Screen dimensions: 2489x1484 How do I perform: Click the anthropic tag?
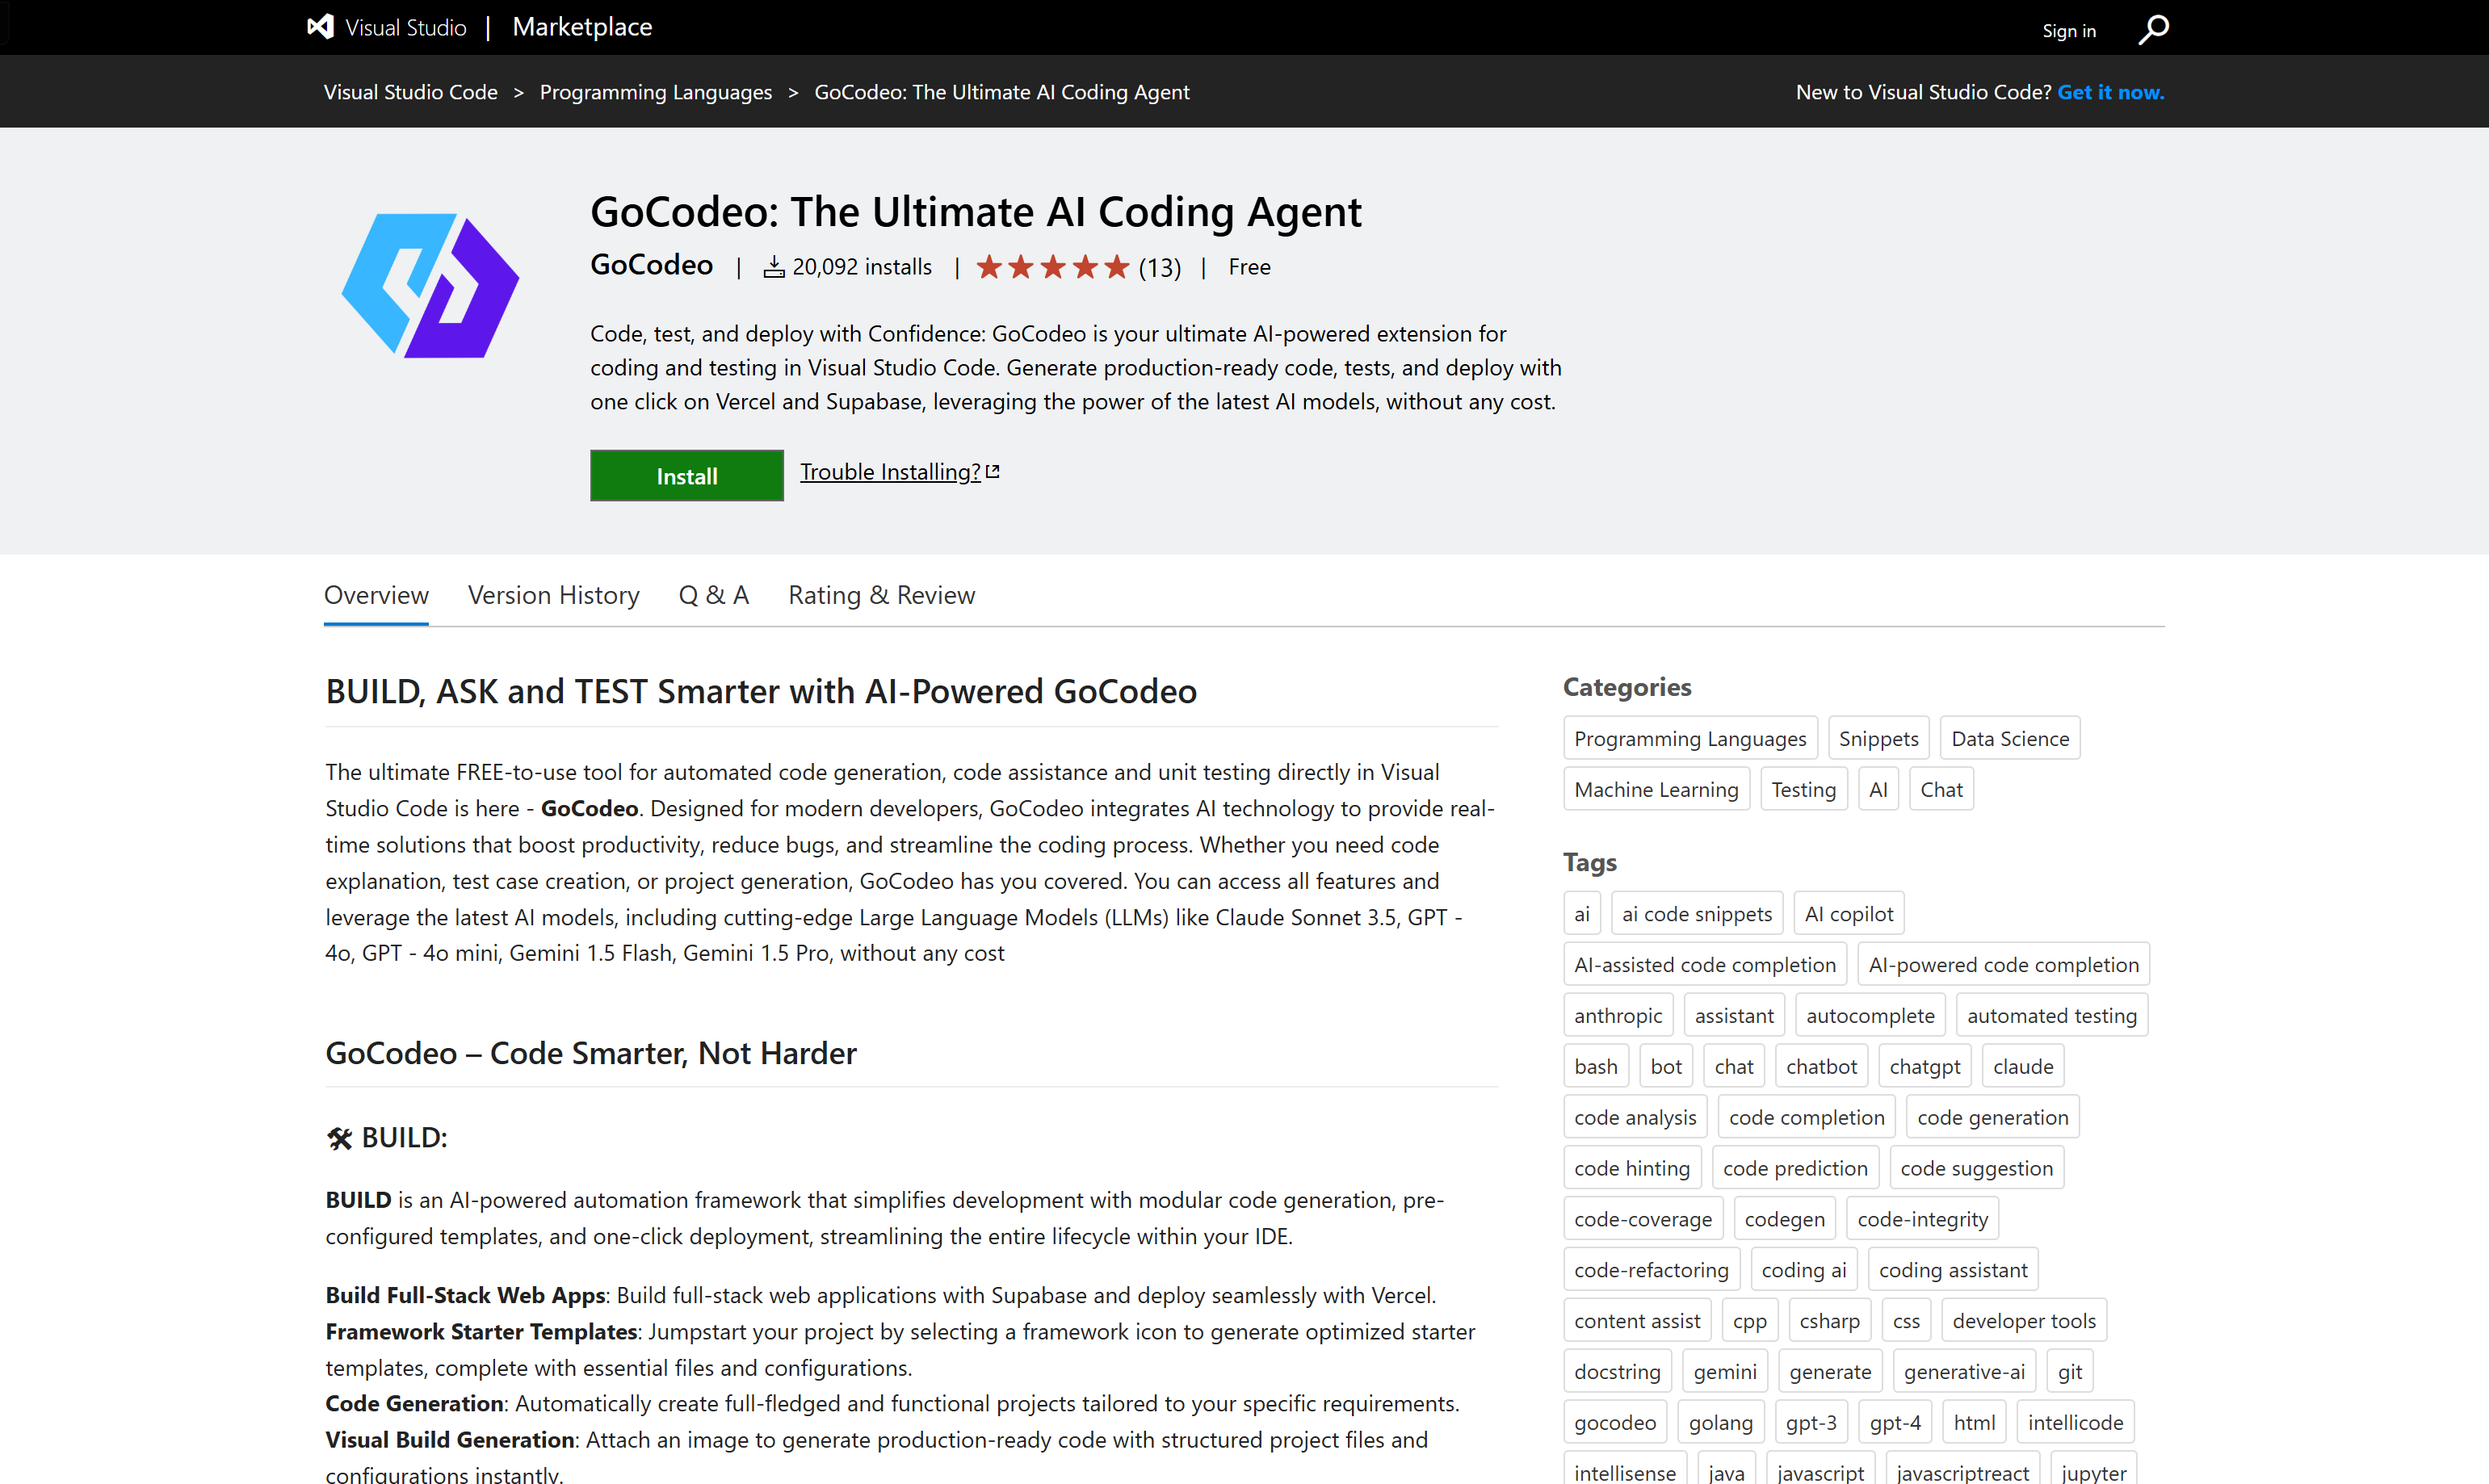[x=1617, y=1015]
